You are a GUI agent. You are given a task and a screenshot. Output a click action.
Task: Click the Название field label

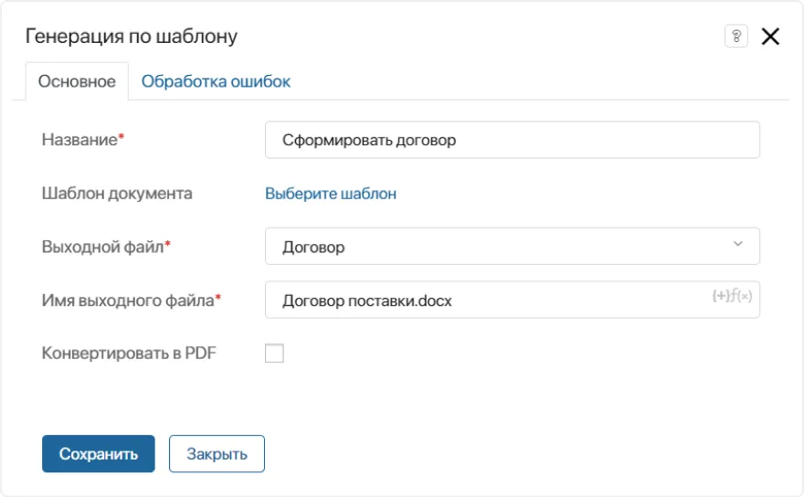tap(80, 140)
